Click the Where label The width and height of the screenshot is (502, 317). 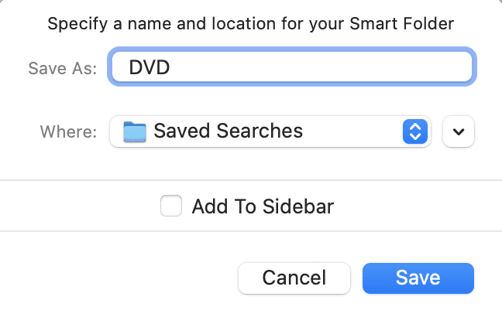(x=68, y=131)
